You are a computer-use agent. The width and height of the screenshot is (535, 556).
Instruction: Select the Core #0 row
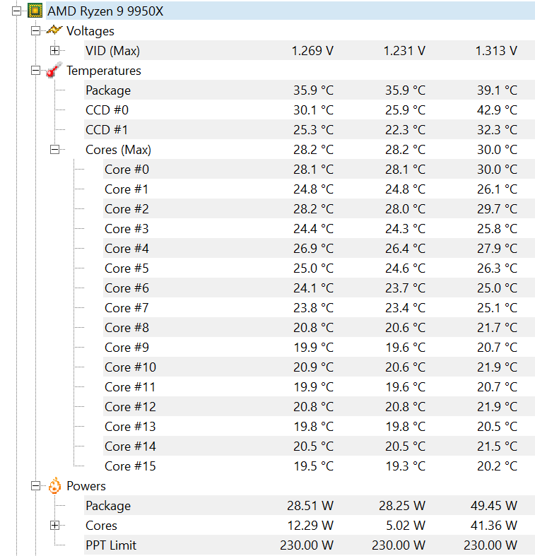point(319,170)
